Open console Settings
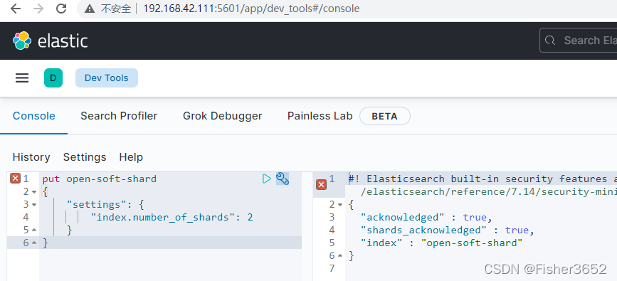The width and height of the screenshot is (617, 281). point(85,157)
